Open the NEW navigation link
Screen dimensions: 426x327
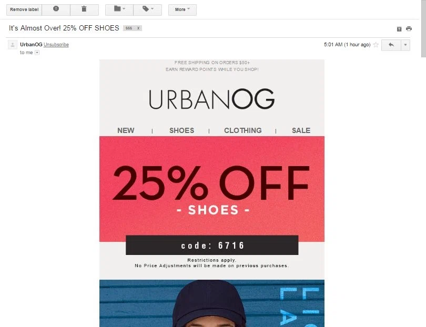(126, 130)
